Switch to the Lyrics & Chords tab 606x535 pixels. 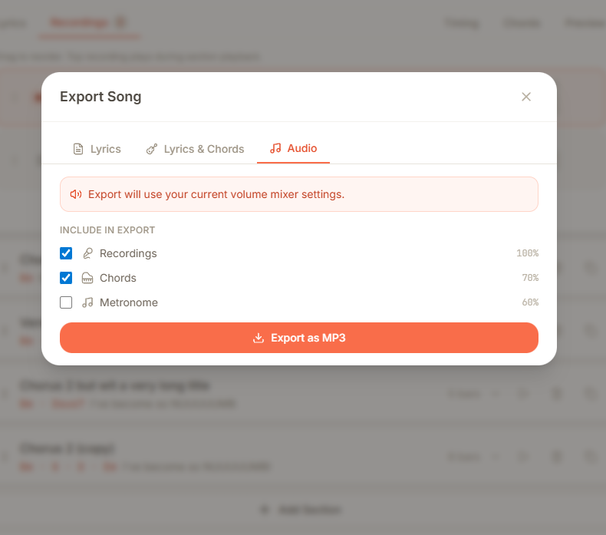point(195,149)
